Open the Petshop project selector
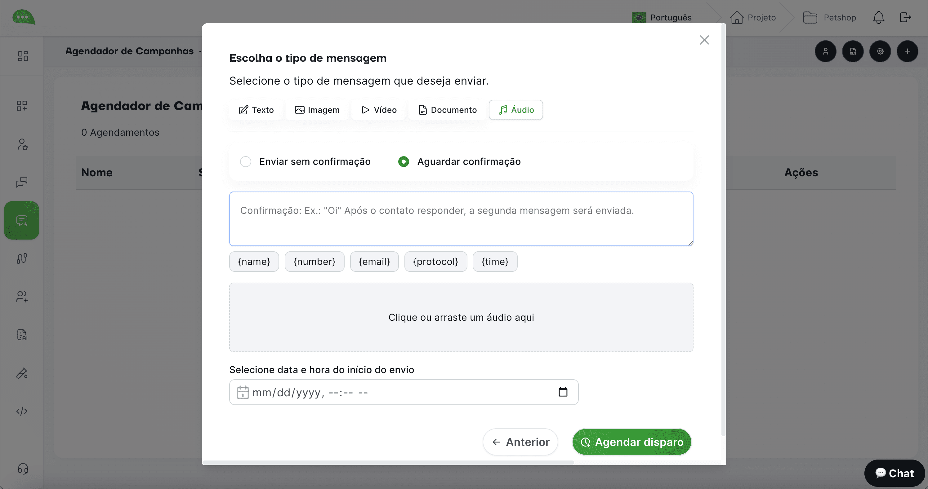The image size is (928, 489). click(829, 17)
